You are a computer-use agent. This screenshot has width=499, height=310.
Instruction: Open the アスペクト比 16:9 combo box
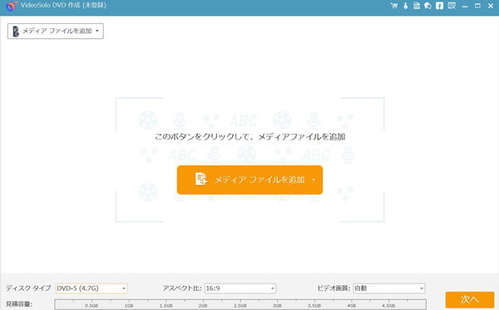240,288
